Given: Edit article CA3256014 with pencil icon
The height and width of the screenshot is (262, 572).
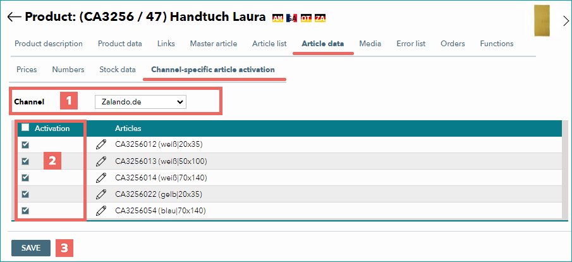Looking at the screenshot, I should (100, 178).
